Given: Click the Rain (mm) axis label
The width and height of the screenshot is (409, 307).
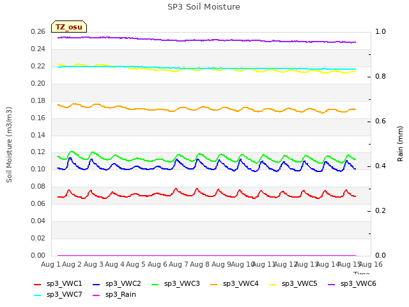Looking at the screenshot, I should [400, 144].
